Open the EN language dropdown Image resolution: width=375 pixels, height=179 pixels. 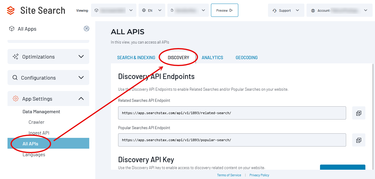(x=152, y=10)
